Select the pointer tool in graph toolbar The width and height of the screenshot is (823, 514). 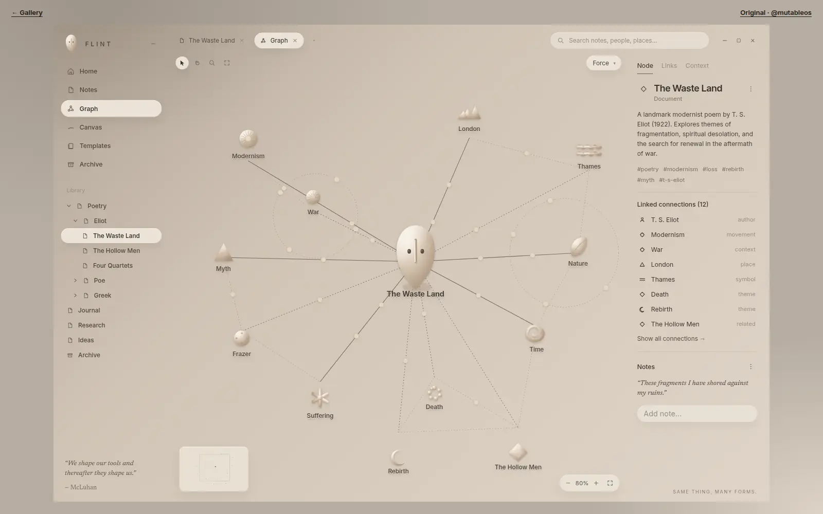click(x=182, y=63)
